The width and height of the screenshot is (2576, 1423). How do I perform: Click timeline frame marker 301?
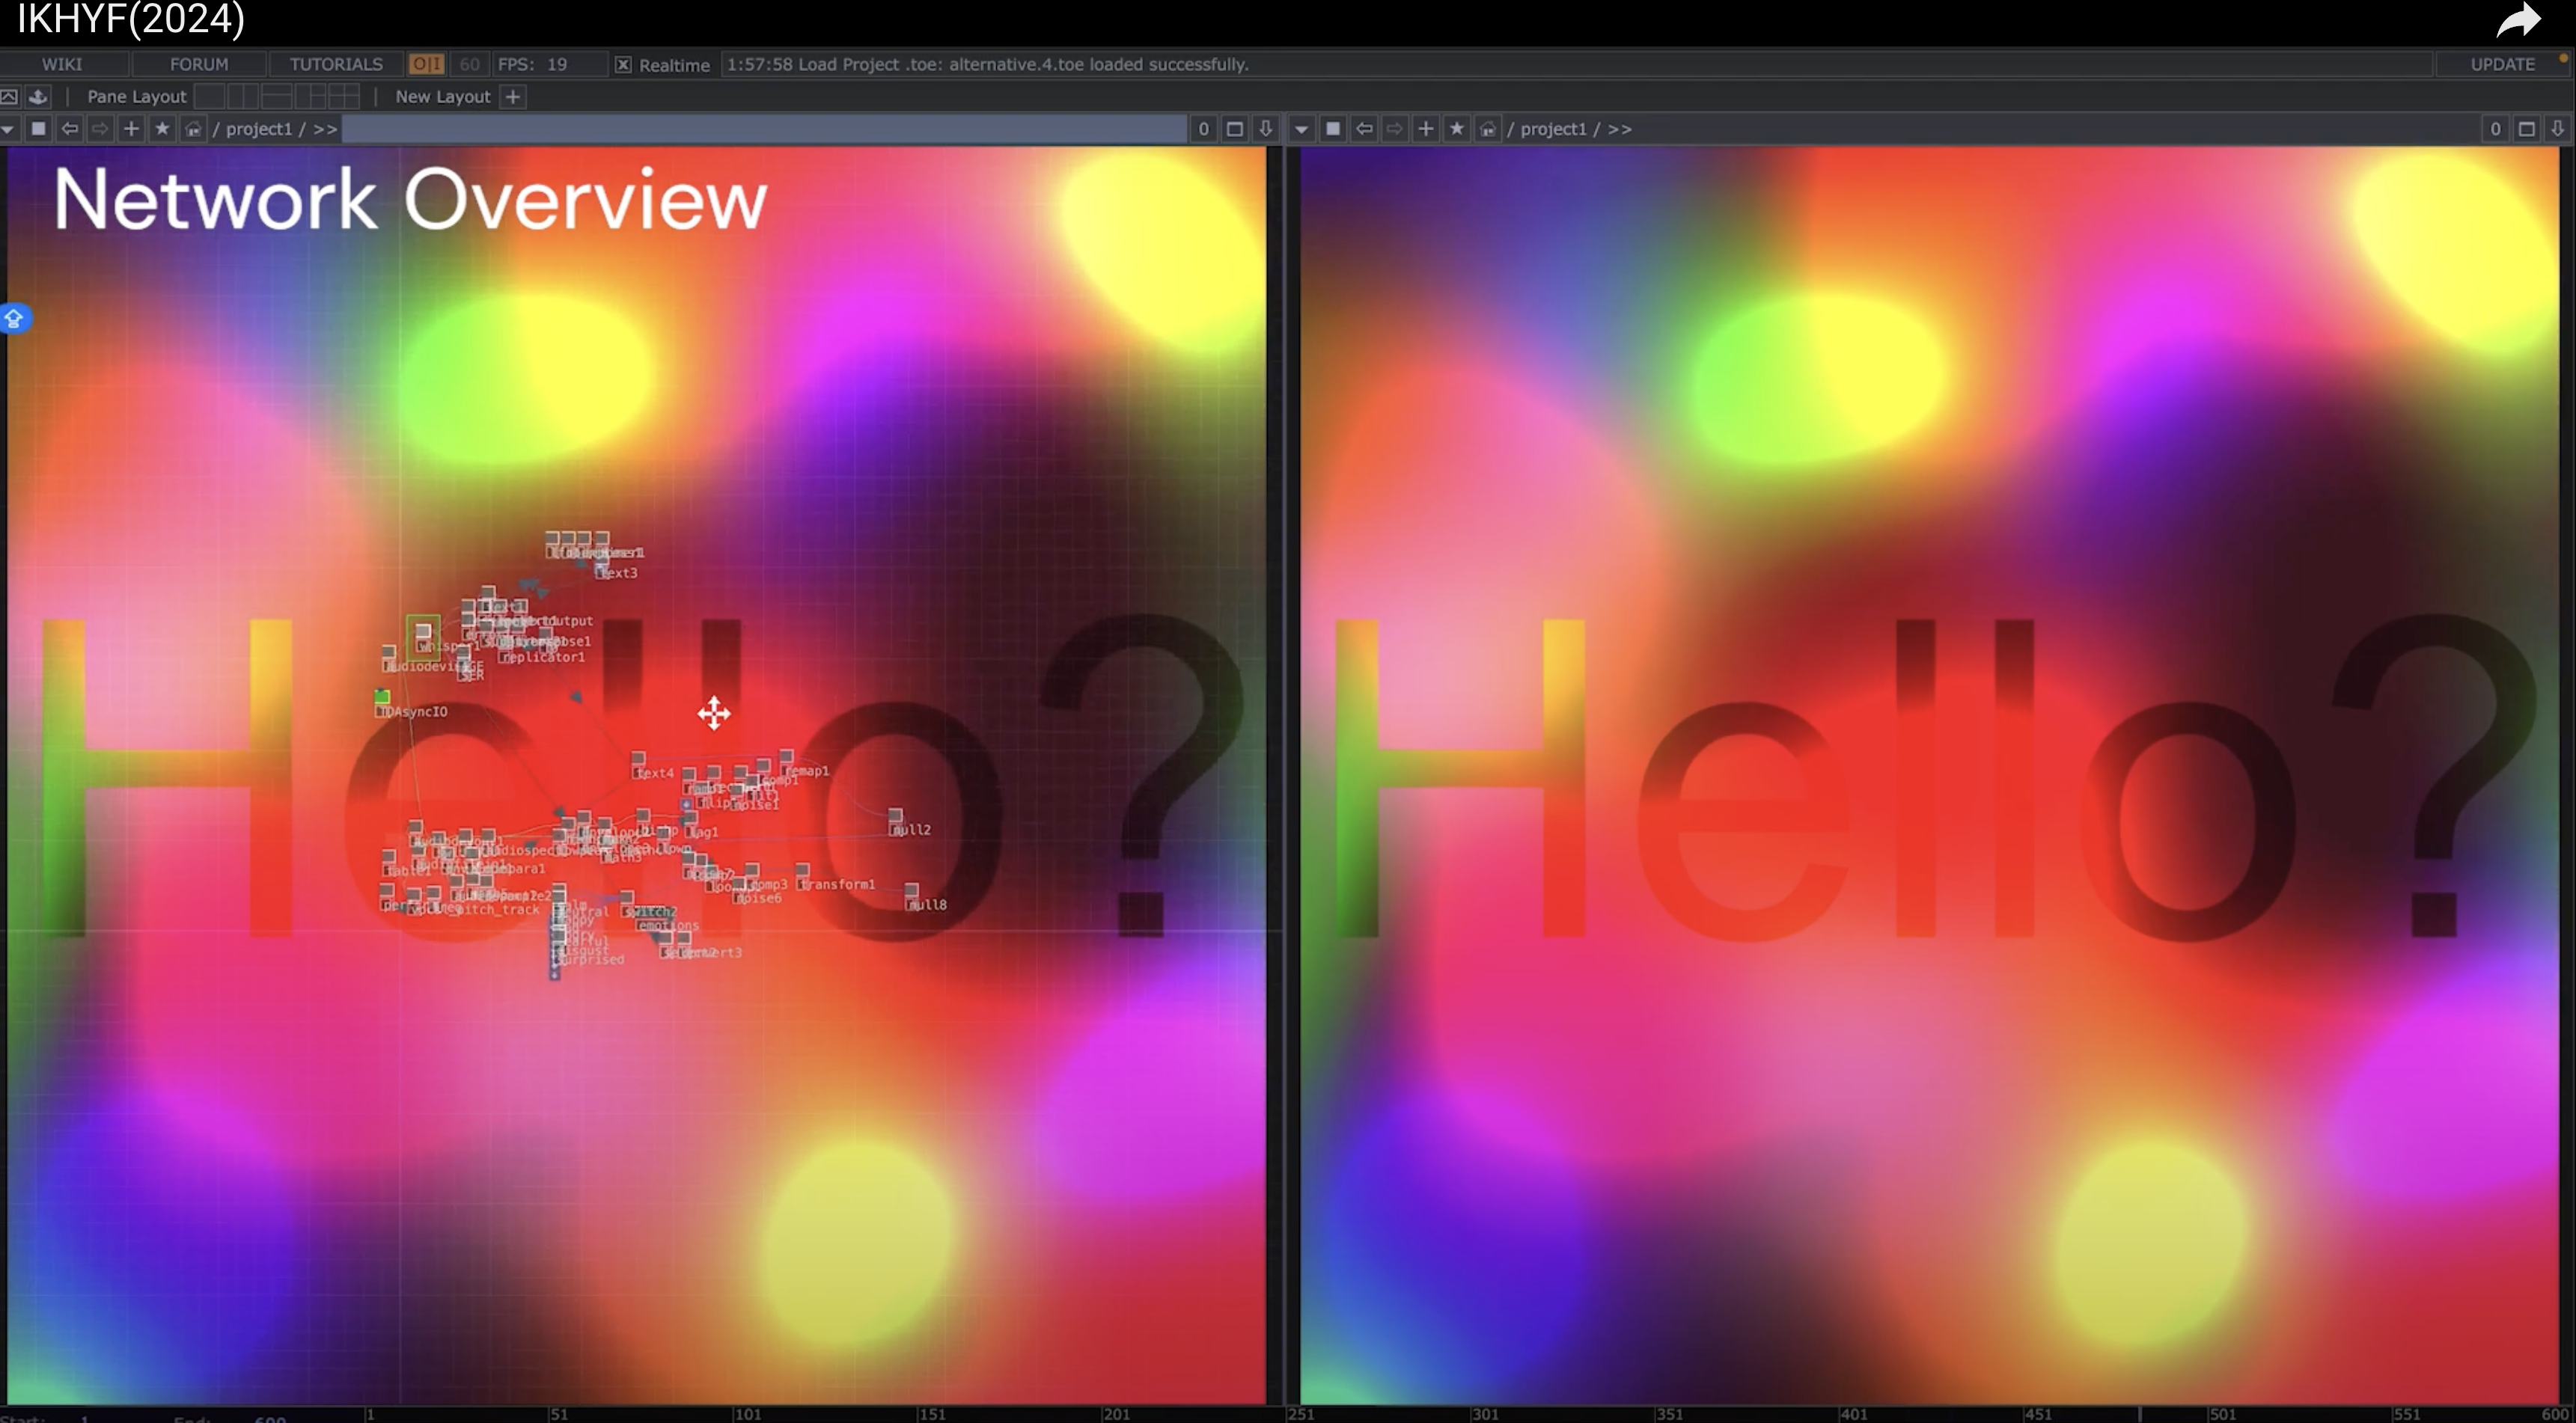(x=1485, y=1414)
